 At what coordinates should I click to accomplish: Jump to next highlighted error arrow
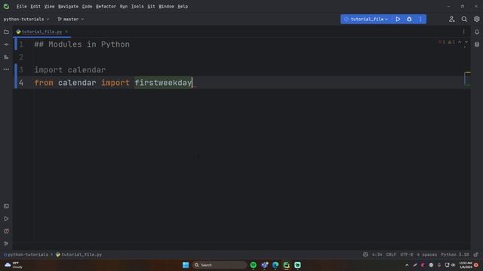466,42
